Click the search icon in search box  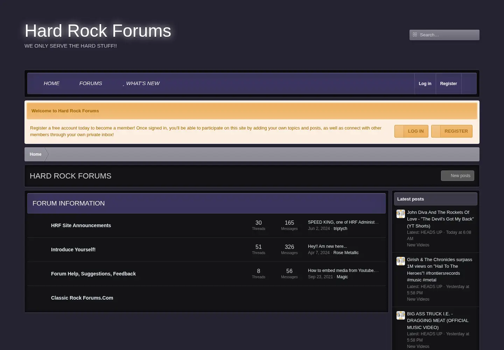[x=415, y=35]
